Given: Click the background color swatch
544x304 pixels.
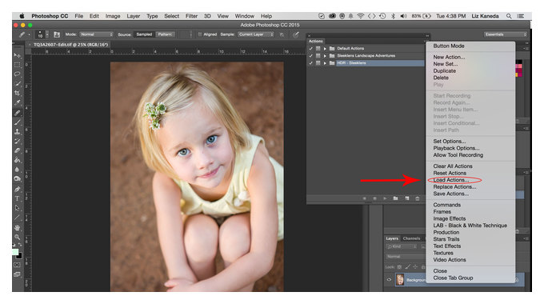Looking at the screenshot, I should [19, 256].
